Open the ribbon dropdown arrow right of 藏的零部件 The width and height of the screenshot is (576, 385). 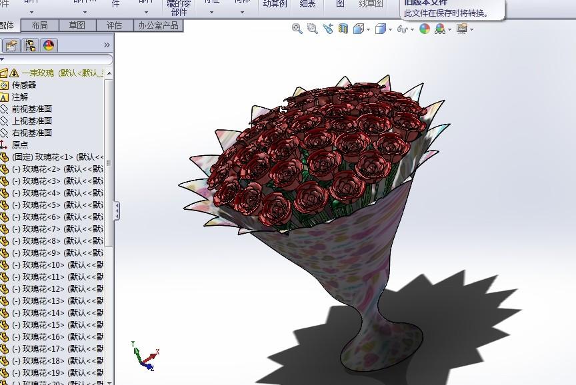211,12
